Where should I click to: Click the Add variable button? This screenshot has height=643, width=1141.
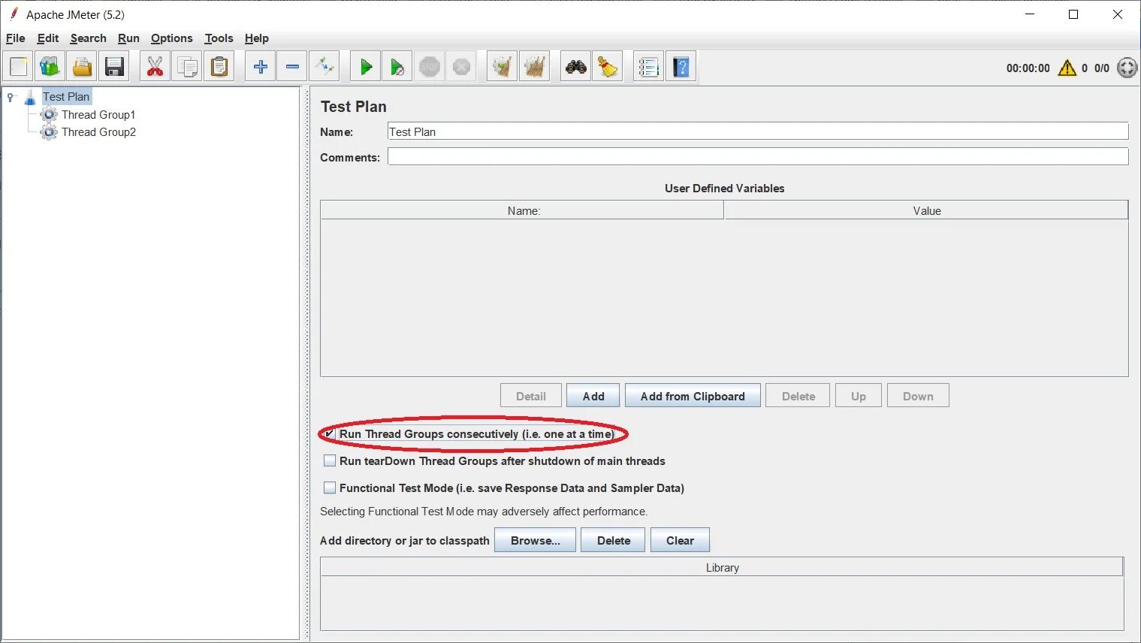click(593, 396)
